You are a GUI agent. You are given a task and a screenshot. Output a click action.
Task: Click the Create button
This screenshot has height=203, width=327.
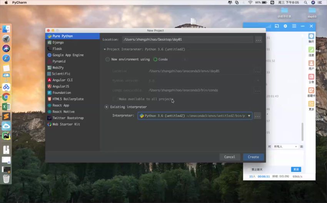[x=253, y=157]
